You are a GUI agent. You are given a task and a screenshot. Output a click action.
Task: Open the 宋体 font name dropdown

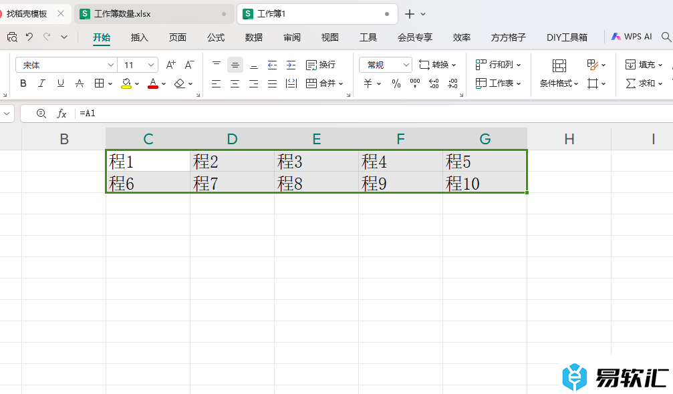[x=111, y=65]
